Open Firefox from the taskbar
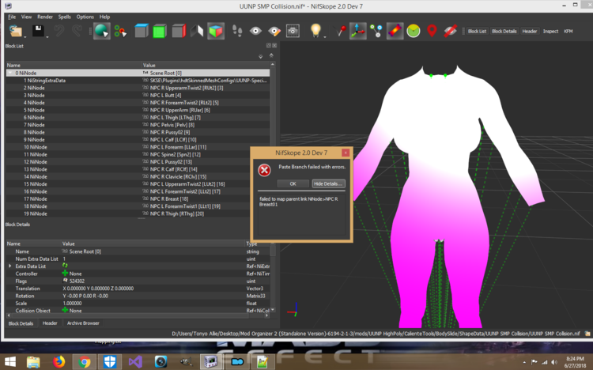Screen dimensions: 593x370 pos(59,362)
